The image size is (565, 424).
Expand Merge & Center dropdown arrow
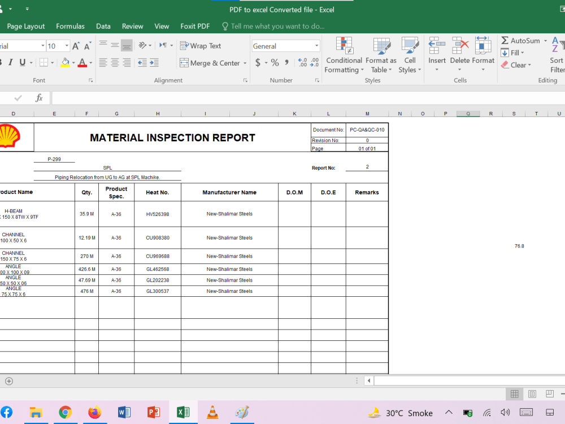point(245,63)
